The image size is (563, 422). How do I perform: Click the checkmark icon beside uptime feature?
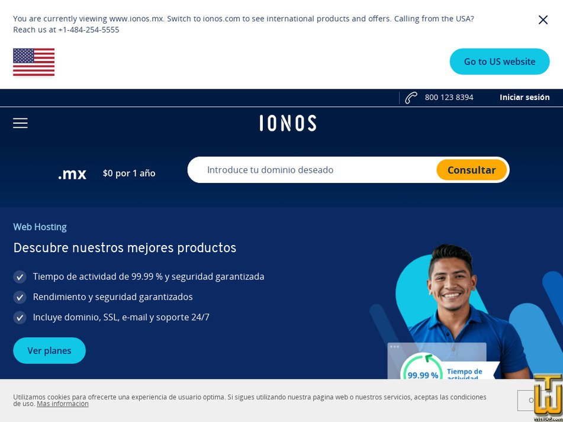pos(20,277)
